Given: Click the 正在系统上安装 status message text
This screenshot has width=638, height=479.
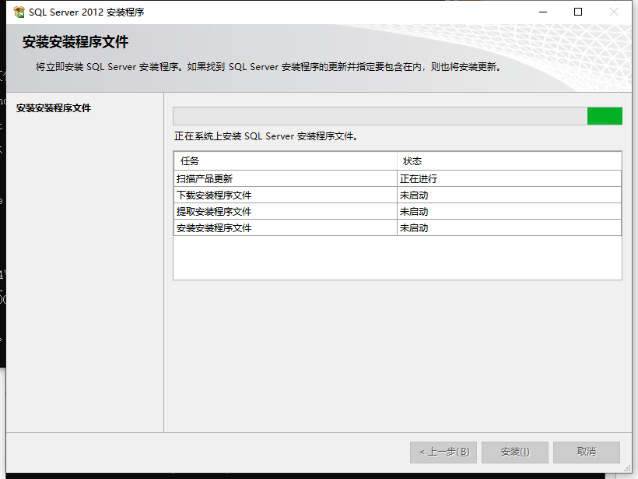Looking at the screenshot, I should pos(266,136).
